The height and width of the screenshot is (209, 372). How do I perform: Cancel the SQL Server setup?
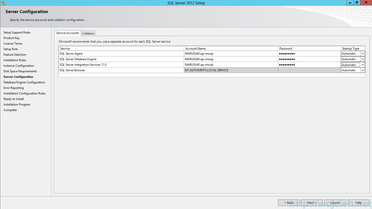(335, 203)
